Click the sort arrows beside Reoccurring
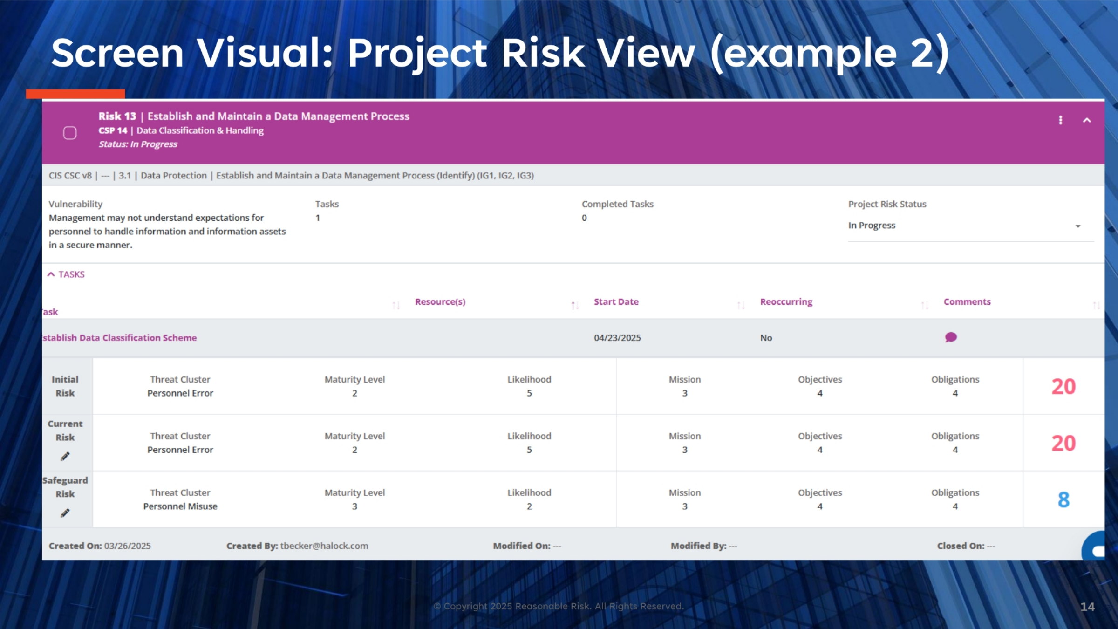This screenshot has height=629, width=1118. point(925,305)
